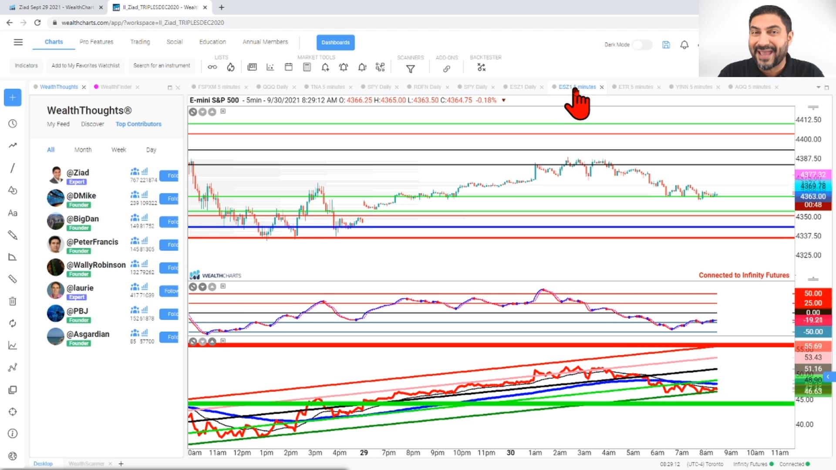Open the calendar market tool
The height and width of the screenshot is (470, 836).
pos(289,67)
